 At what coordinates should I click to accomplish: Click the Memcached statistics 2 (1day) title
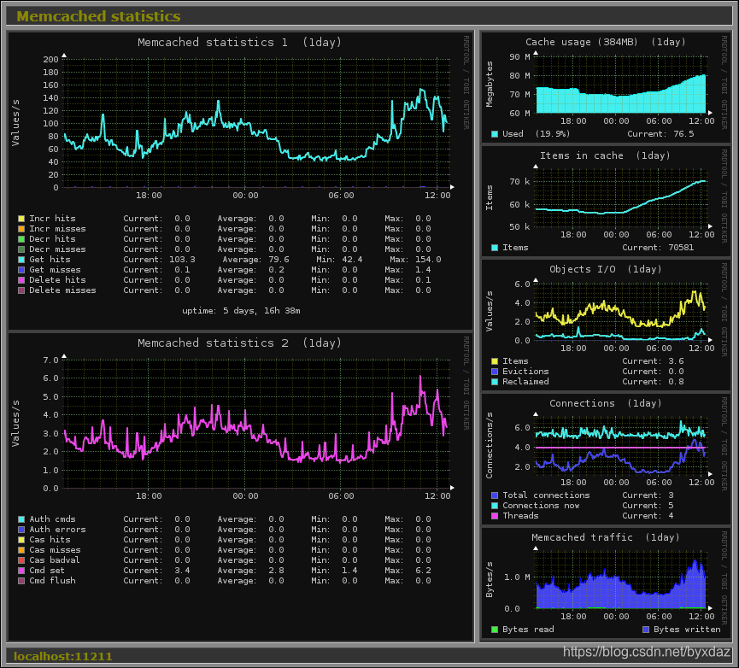click(x=239, y=343)
